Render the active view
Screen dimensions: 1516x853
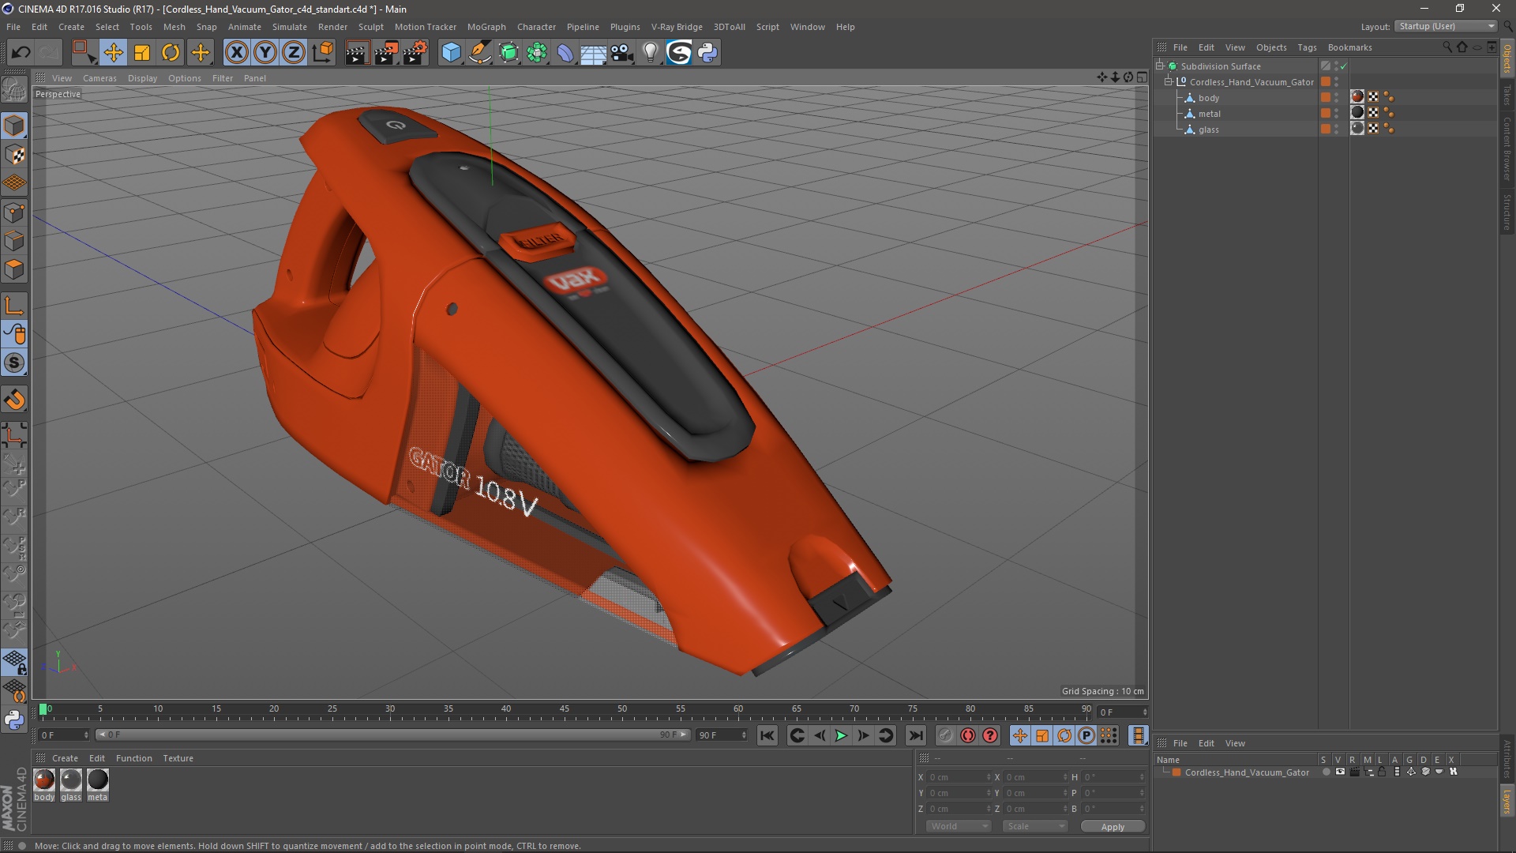click(357, 53)
